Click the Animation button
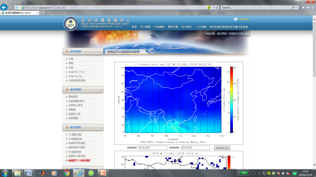This screenshot has height=177, width=316. pyautogui.click(x=222, y=148)
